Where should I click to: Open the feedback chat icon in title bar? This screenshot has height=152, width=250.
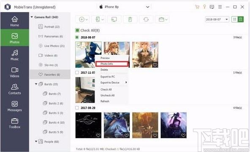point(212,7)
